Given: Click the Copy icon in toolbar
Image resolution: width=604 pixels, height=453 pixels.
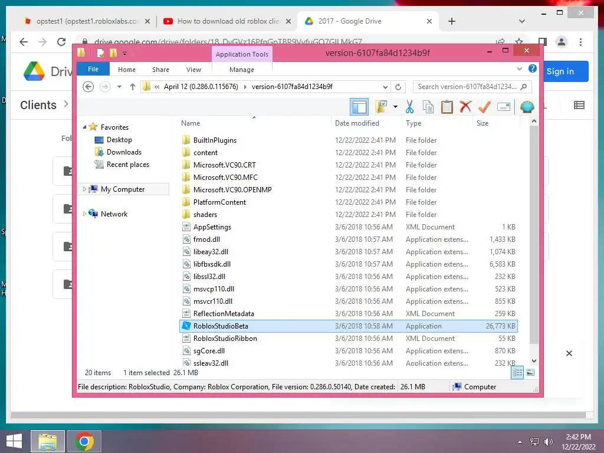Looking at the screenshot, I should [x=428, y=107].
